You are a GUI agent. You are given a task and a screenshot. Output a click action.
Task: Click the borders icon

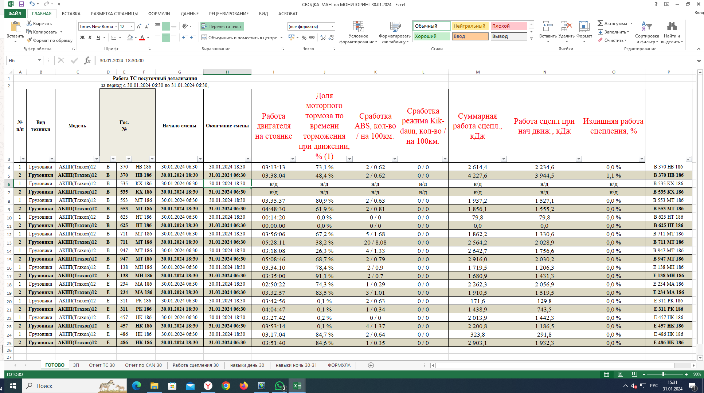(114, 37)
